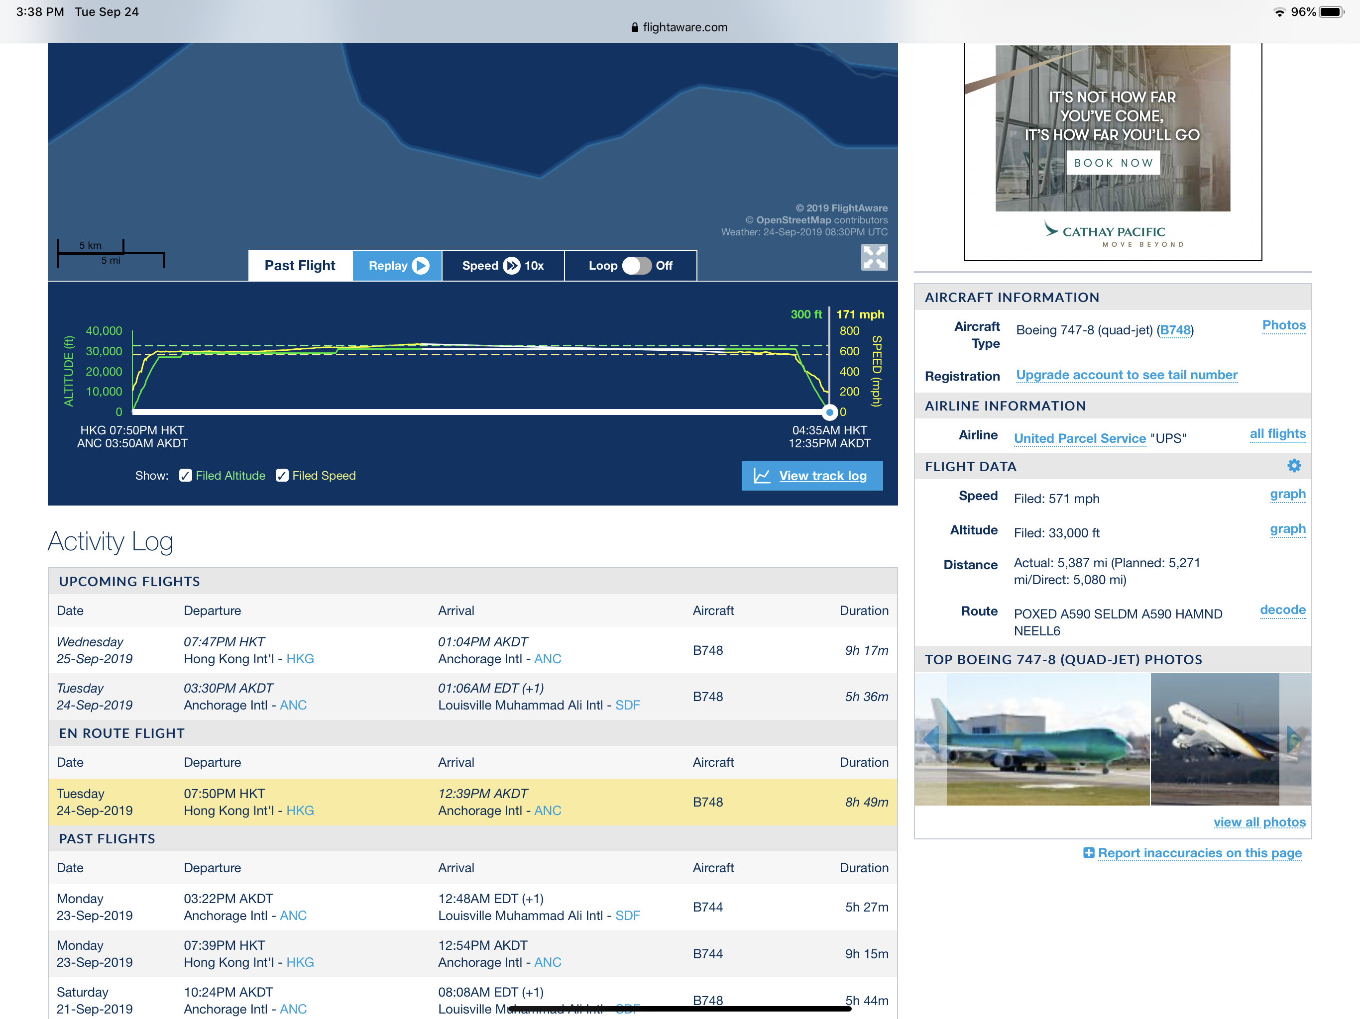Change replay Speed 10x setting
1360x1019 pixels.
tap(503, 266)
